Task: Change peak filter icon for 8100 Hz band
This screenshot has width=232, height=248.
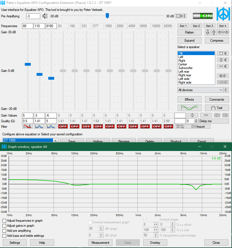Action: (51, 127)
